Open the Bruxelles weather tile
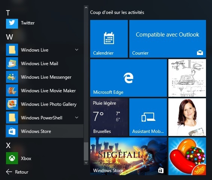The height and width of the screenshot is (180, 212). click(x=109, y=117)
